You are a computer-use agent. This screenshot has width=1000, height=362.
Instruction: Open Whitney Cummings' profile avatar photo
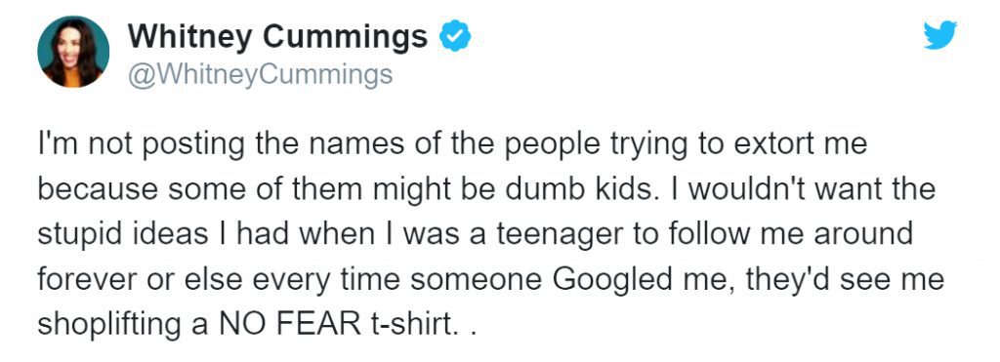coord(73,51)
